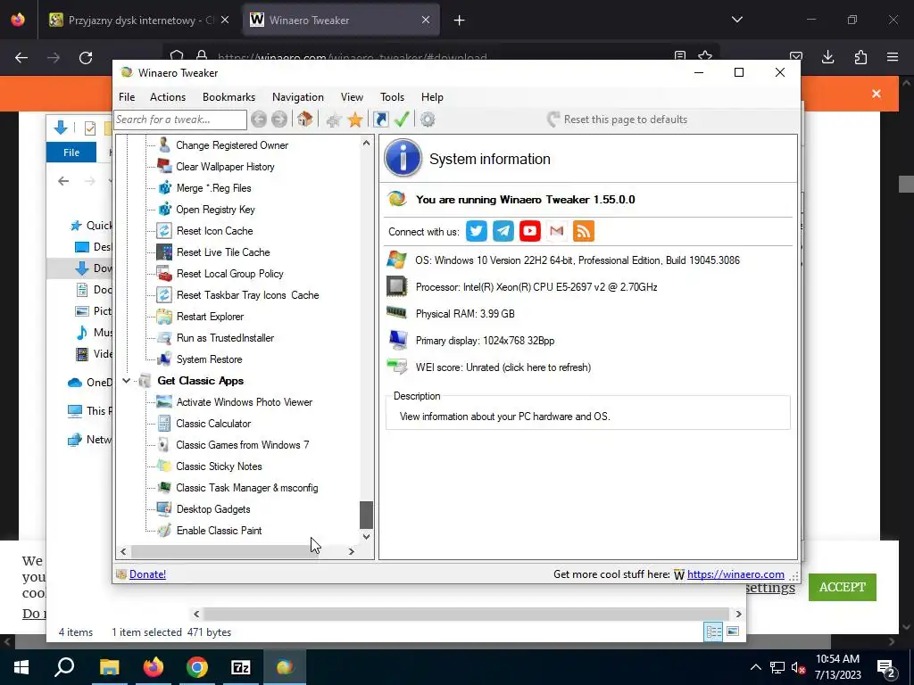Go to the Winaero Tweaker home page icon

coord(304,120)
